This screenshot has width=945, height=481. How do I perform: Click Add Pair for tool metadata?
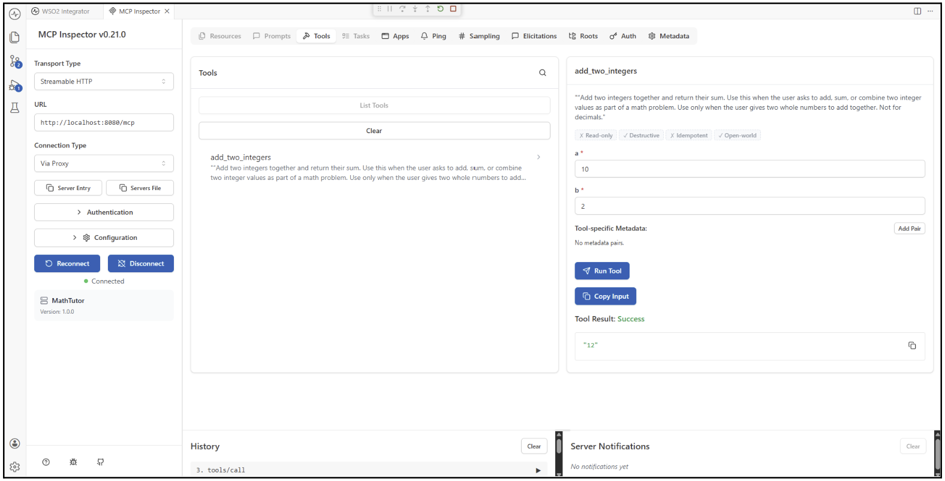pyautogui.click(x=910, y=229)
